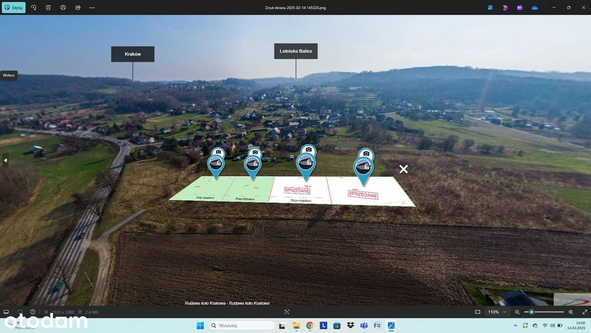The width and height of the screenshot is (591, 333).
Task: Toggle the filmstrip view icon
Action: pyautogui.click(x=6, y=312)
